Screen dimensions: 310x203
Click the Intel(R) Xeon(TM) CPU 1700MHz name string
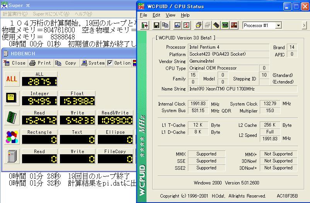tap(243, 89)
